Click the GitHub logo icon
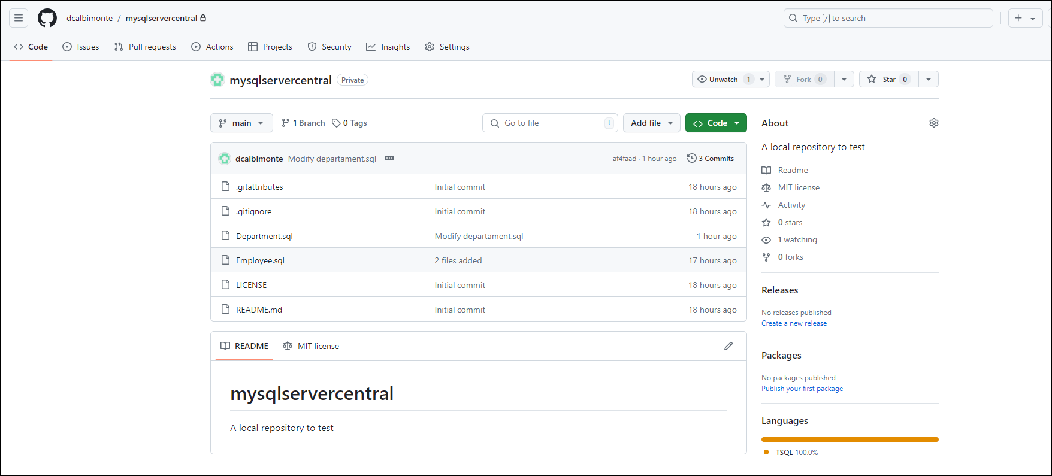This screenshot has width=1052, height=476. tap(47, 18)
